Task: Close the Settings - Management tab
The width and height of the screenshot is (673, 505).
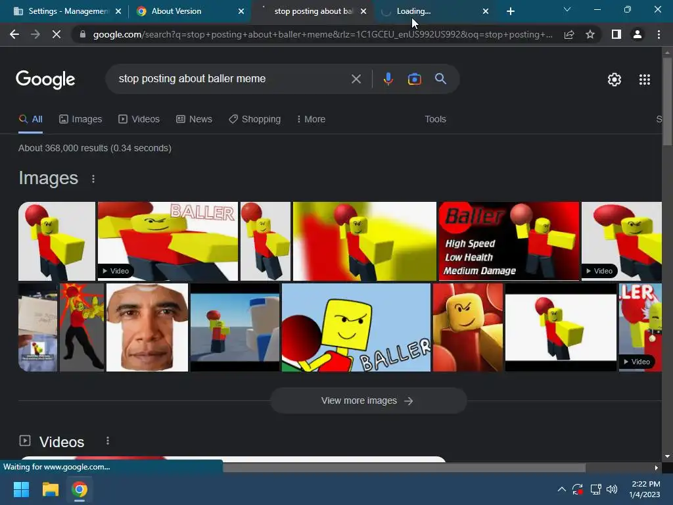Action: point(118,11)
